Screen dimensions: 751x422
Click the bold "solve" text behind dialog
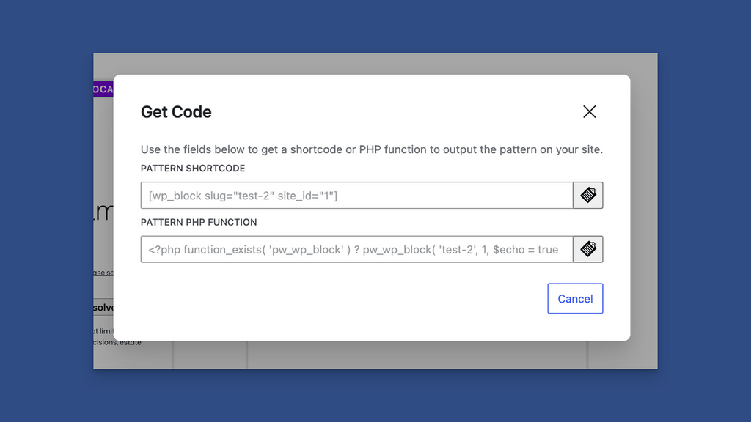pyautogui.click(x=103, y=308)
